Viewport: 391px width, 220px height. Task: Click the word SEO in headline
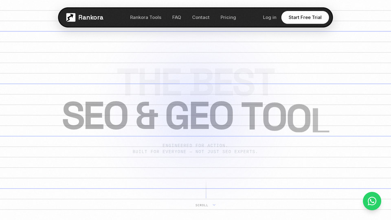tap(95, 116)
